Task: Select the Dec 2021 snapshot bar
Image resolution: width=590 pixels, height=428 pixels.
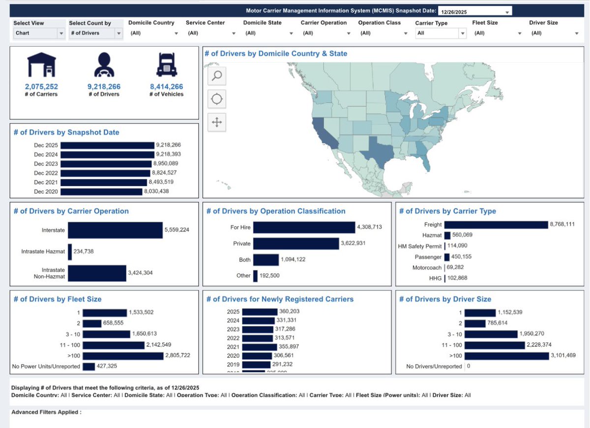Action: (104, 182)
